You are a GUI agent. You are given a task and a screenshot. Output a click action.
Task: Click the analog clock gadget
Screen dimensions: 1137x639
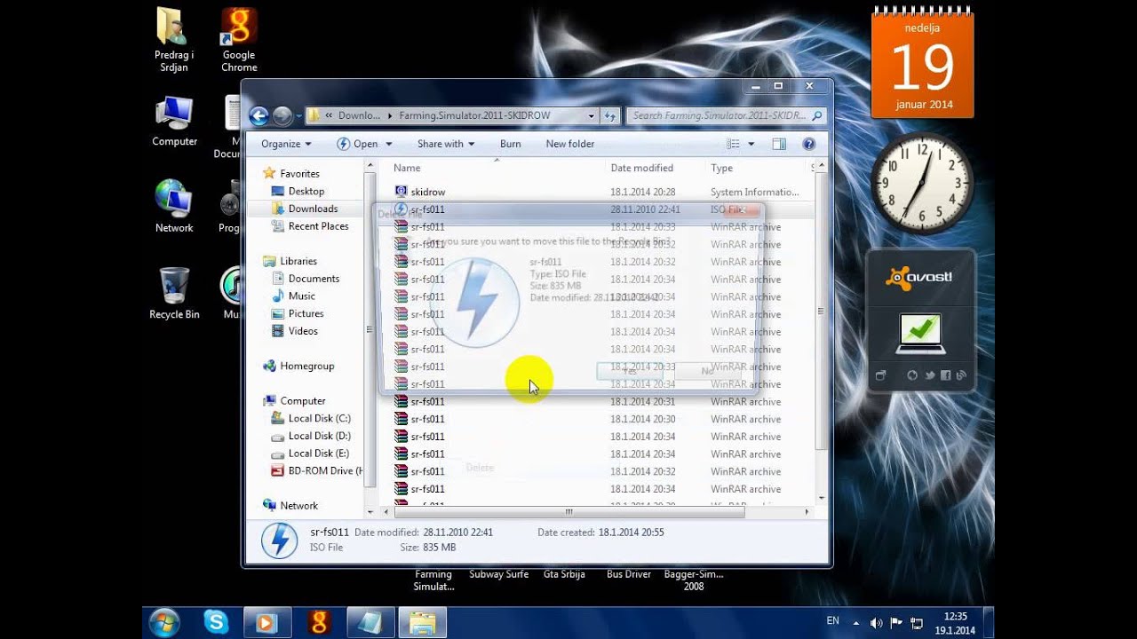(921, 184)
